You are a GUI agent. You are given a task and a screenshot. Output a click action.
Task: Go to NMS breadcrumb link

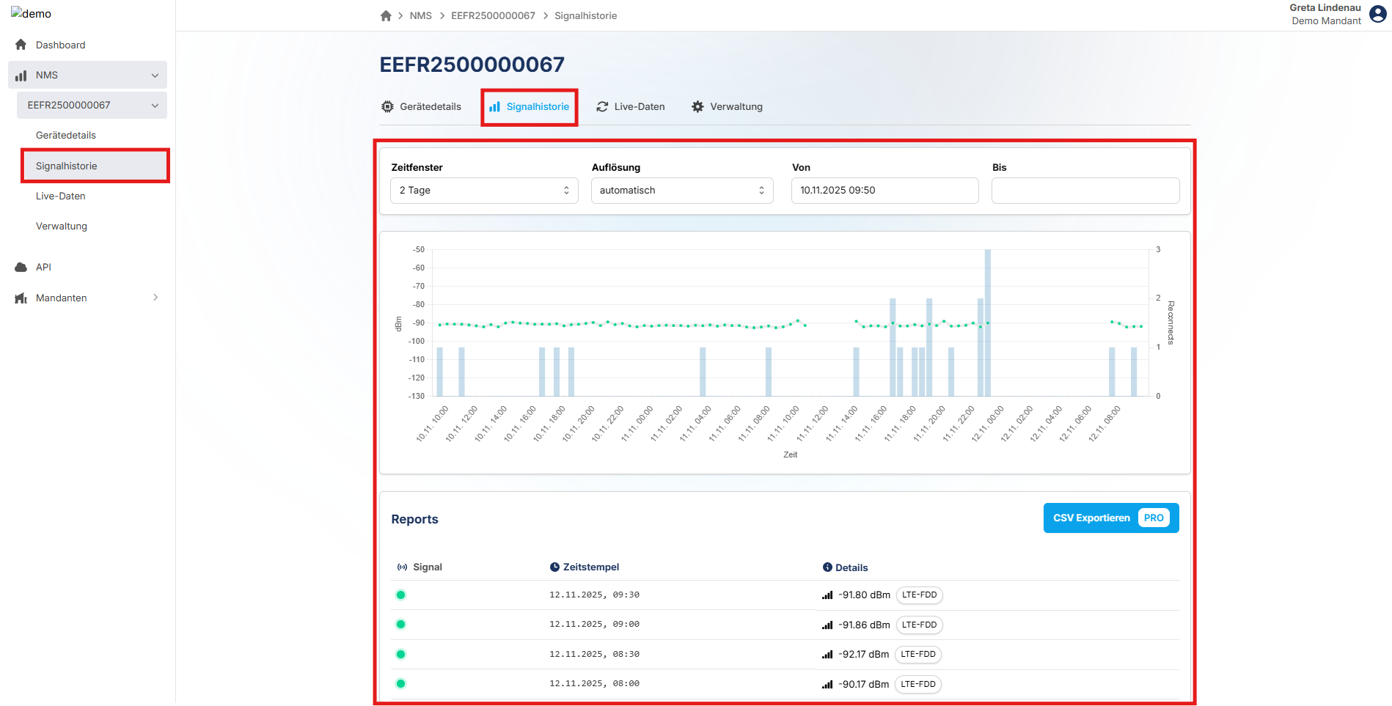pyautogui.click(x=420, y=16)
